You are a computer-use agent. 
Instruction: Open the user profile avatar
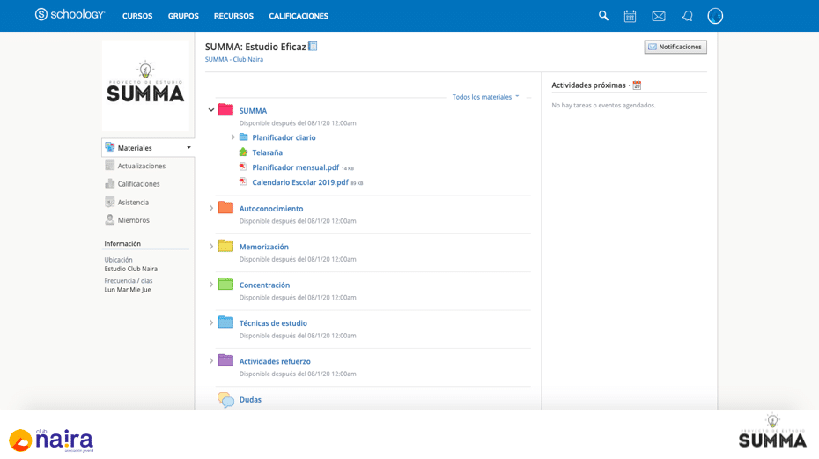pyautogui.click(x=715, y=16)
